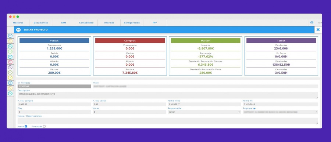331x142 pixels.
Task: Click the Fecha inicio date field
Action: [204, 104]
